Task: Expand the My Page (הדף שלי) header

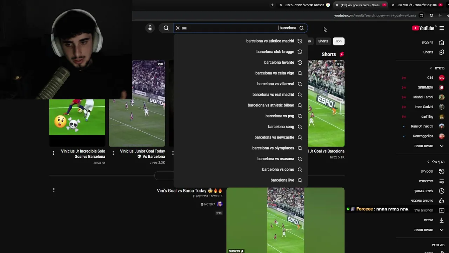Action: pyautogui.click(x=436, y=162)
